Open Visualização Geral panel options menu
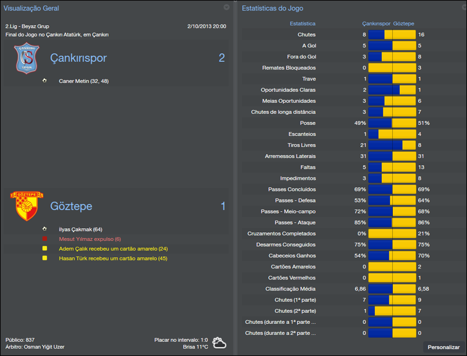467x356 pixels. [226, 8]
